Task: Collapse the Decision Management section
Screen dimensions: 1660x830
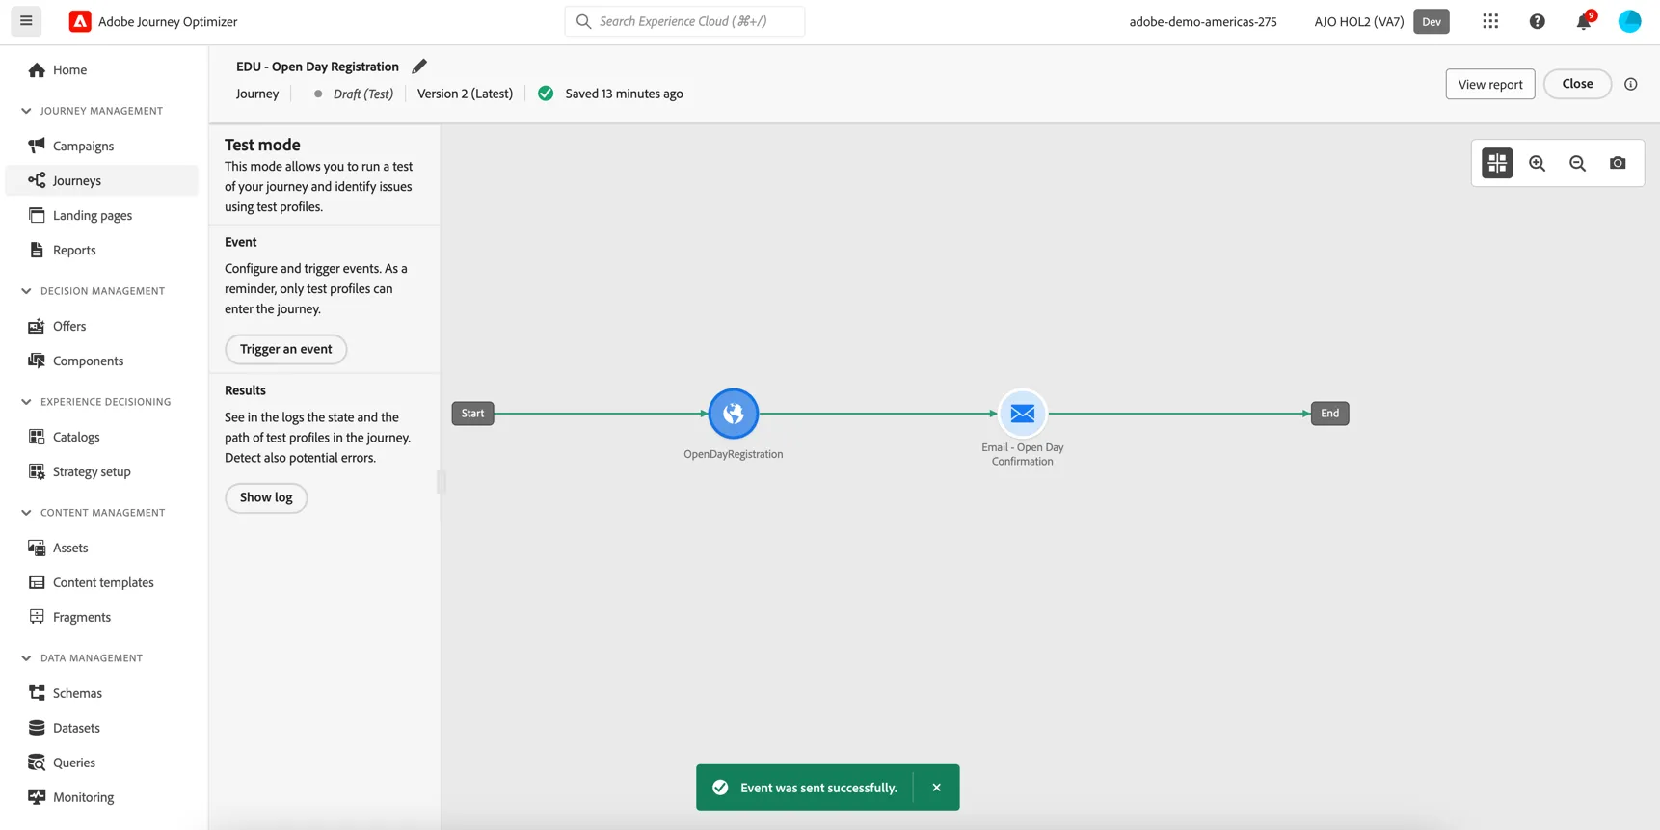Action: tap(26, 291)
